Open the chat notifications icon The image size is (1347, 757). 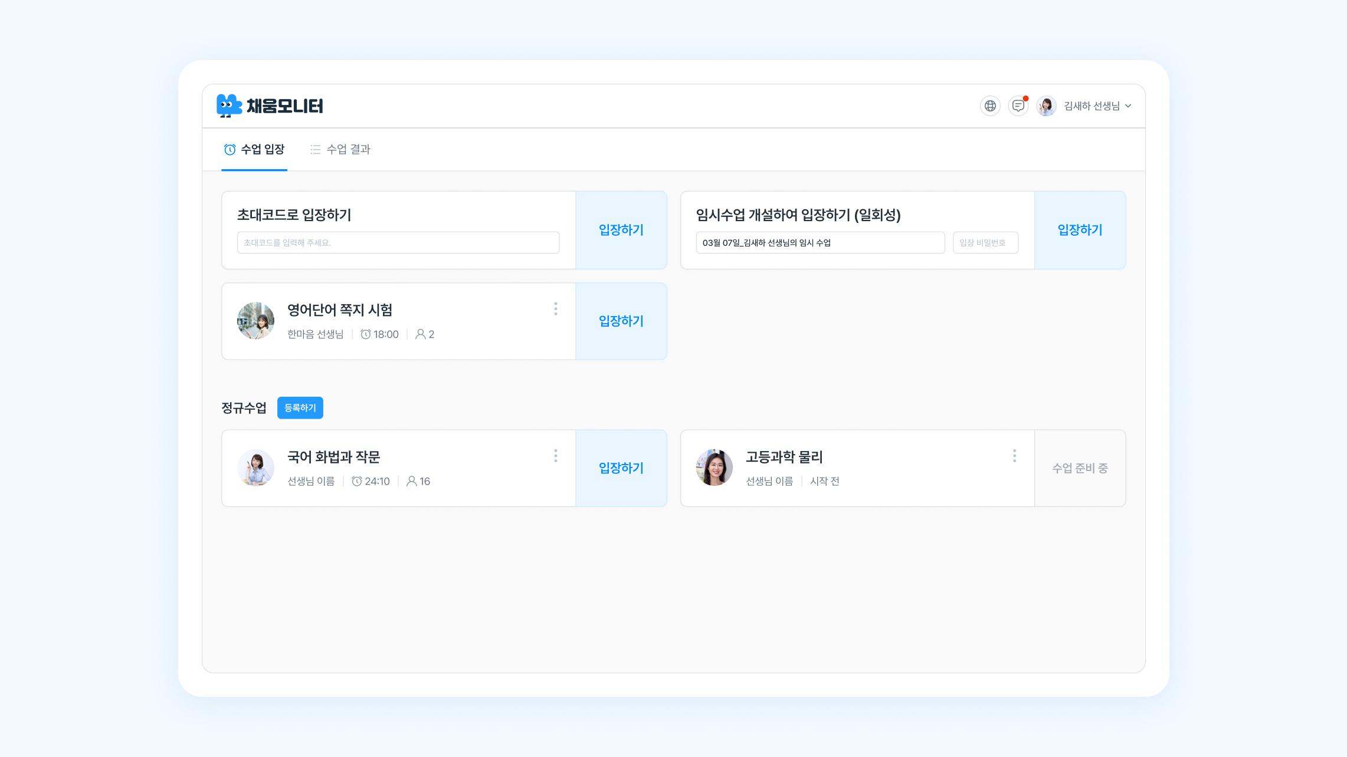click(1018, 106)
